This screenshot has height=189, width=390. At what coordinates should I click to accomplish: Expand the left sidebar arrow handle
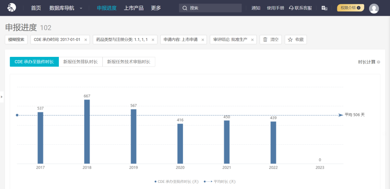coord(2,97)
